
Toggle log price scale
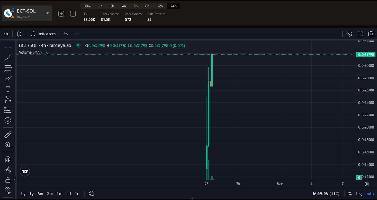point(359,194)
